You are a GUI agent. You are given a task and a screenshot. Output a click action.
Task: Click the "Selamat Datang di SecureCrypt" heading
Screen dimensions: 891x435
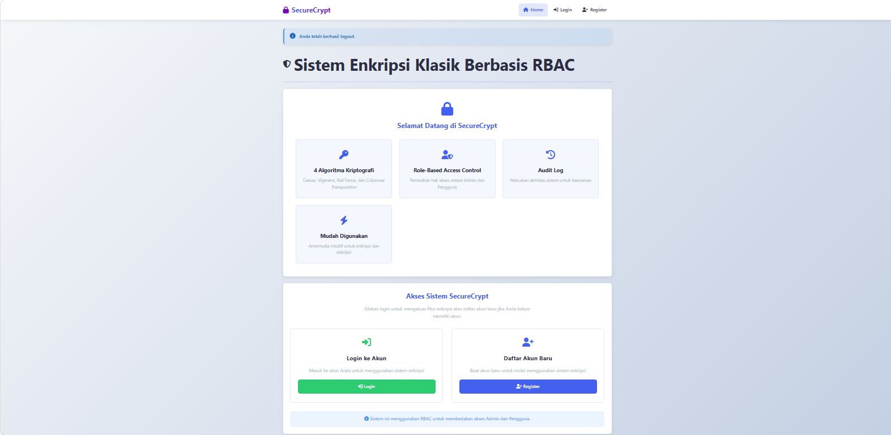coord(447,126)
